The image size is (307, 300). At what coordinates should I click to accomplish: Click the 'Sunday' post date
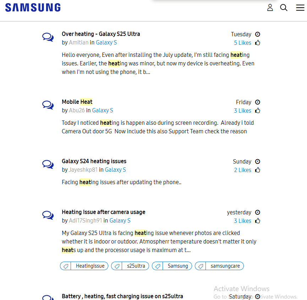click(x=242, y=162)
